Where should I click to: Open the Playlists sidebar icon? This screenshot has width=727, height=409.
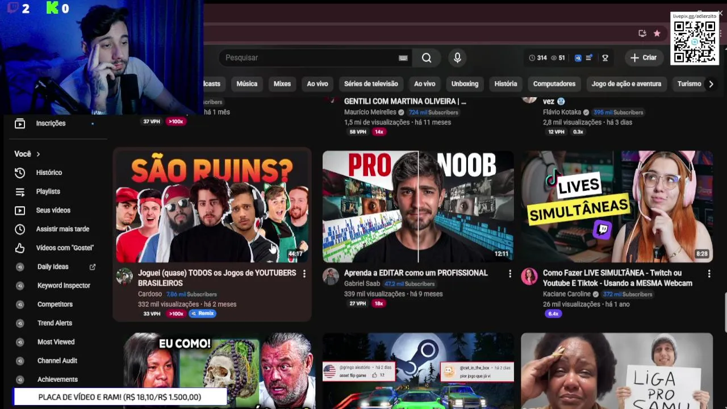pyautogui.click(x=20, y=191)
